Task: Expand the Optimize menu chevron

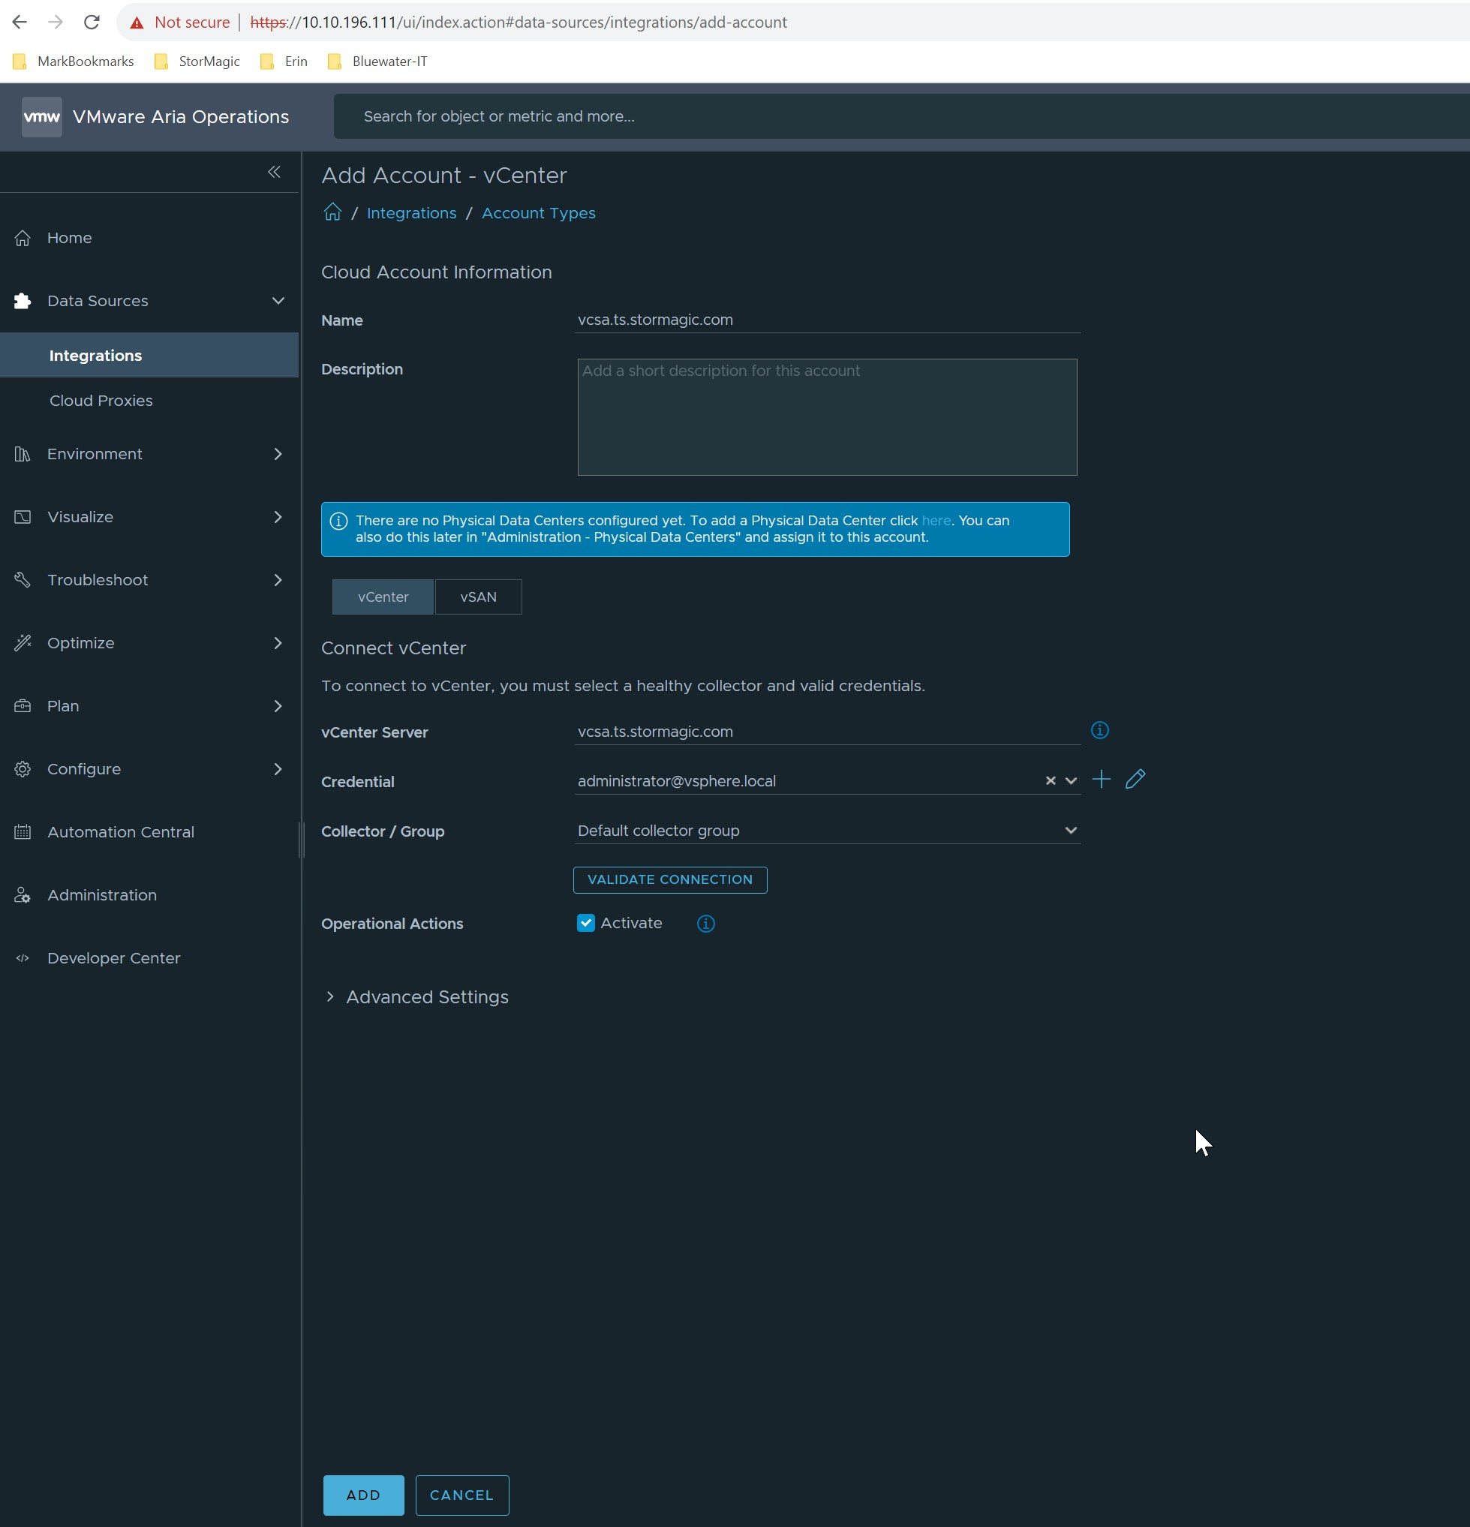Action: click(x=278, y=643)
